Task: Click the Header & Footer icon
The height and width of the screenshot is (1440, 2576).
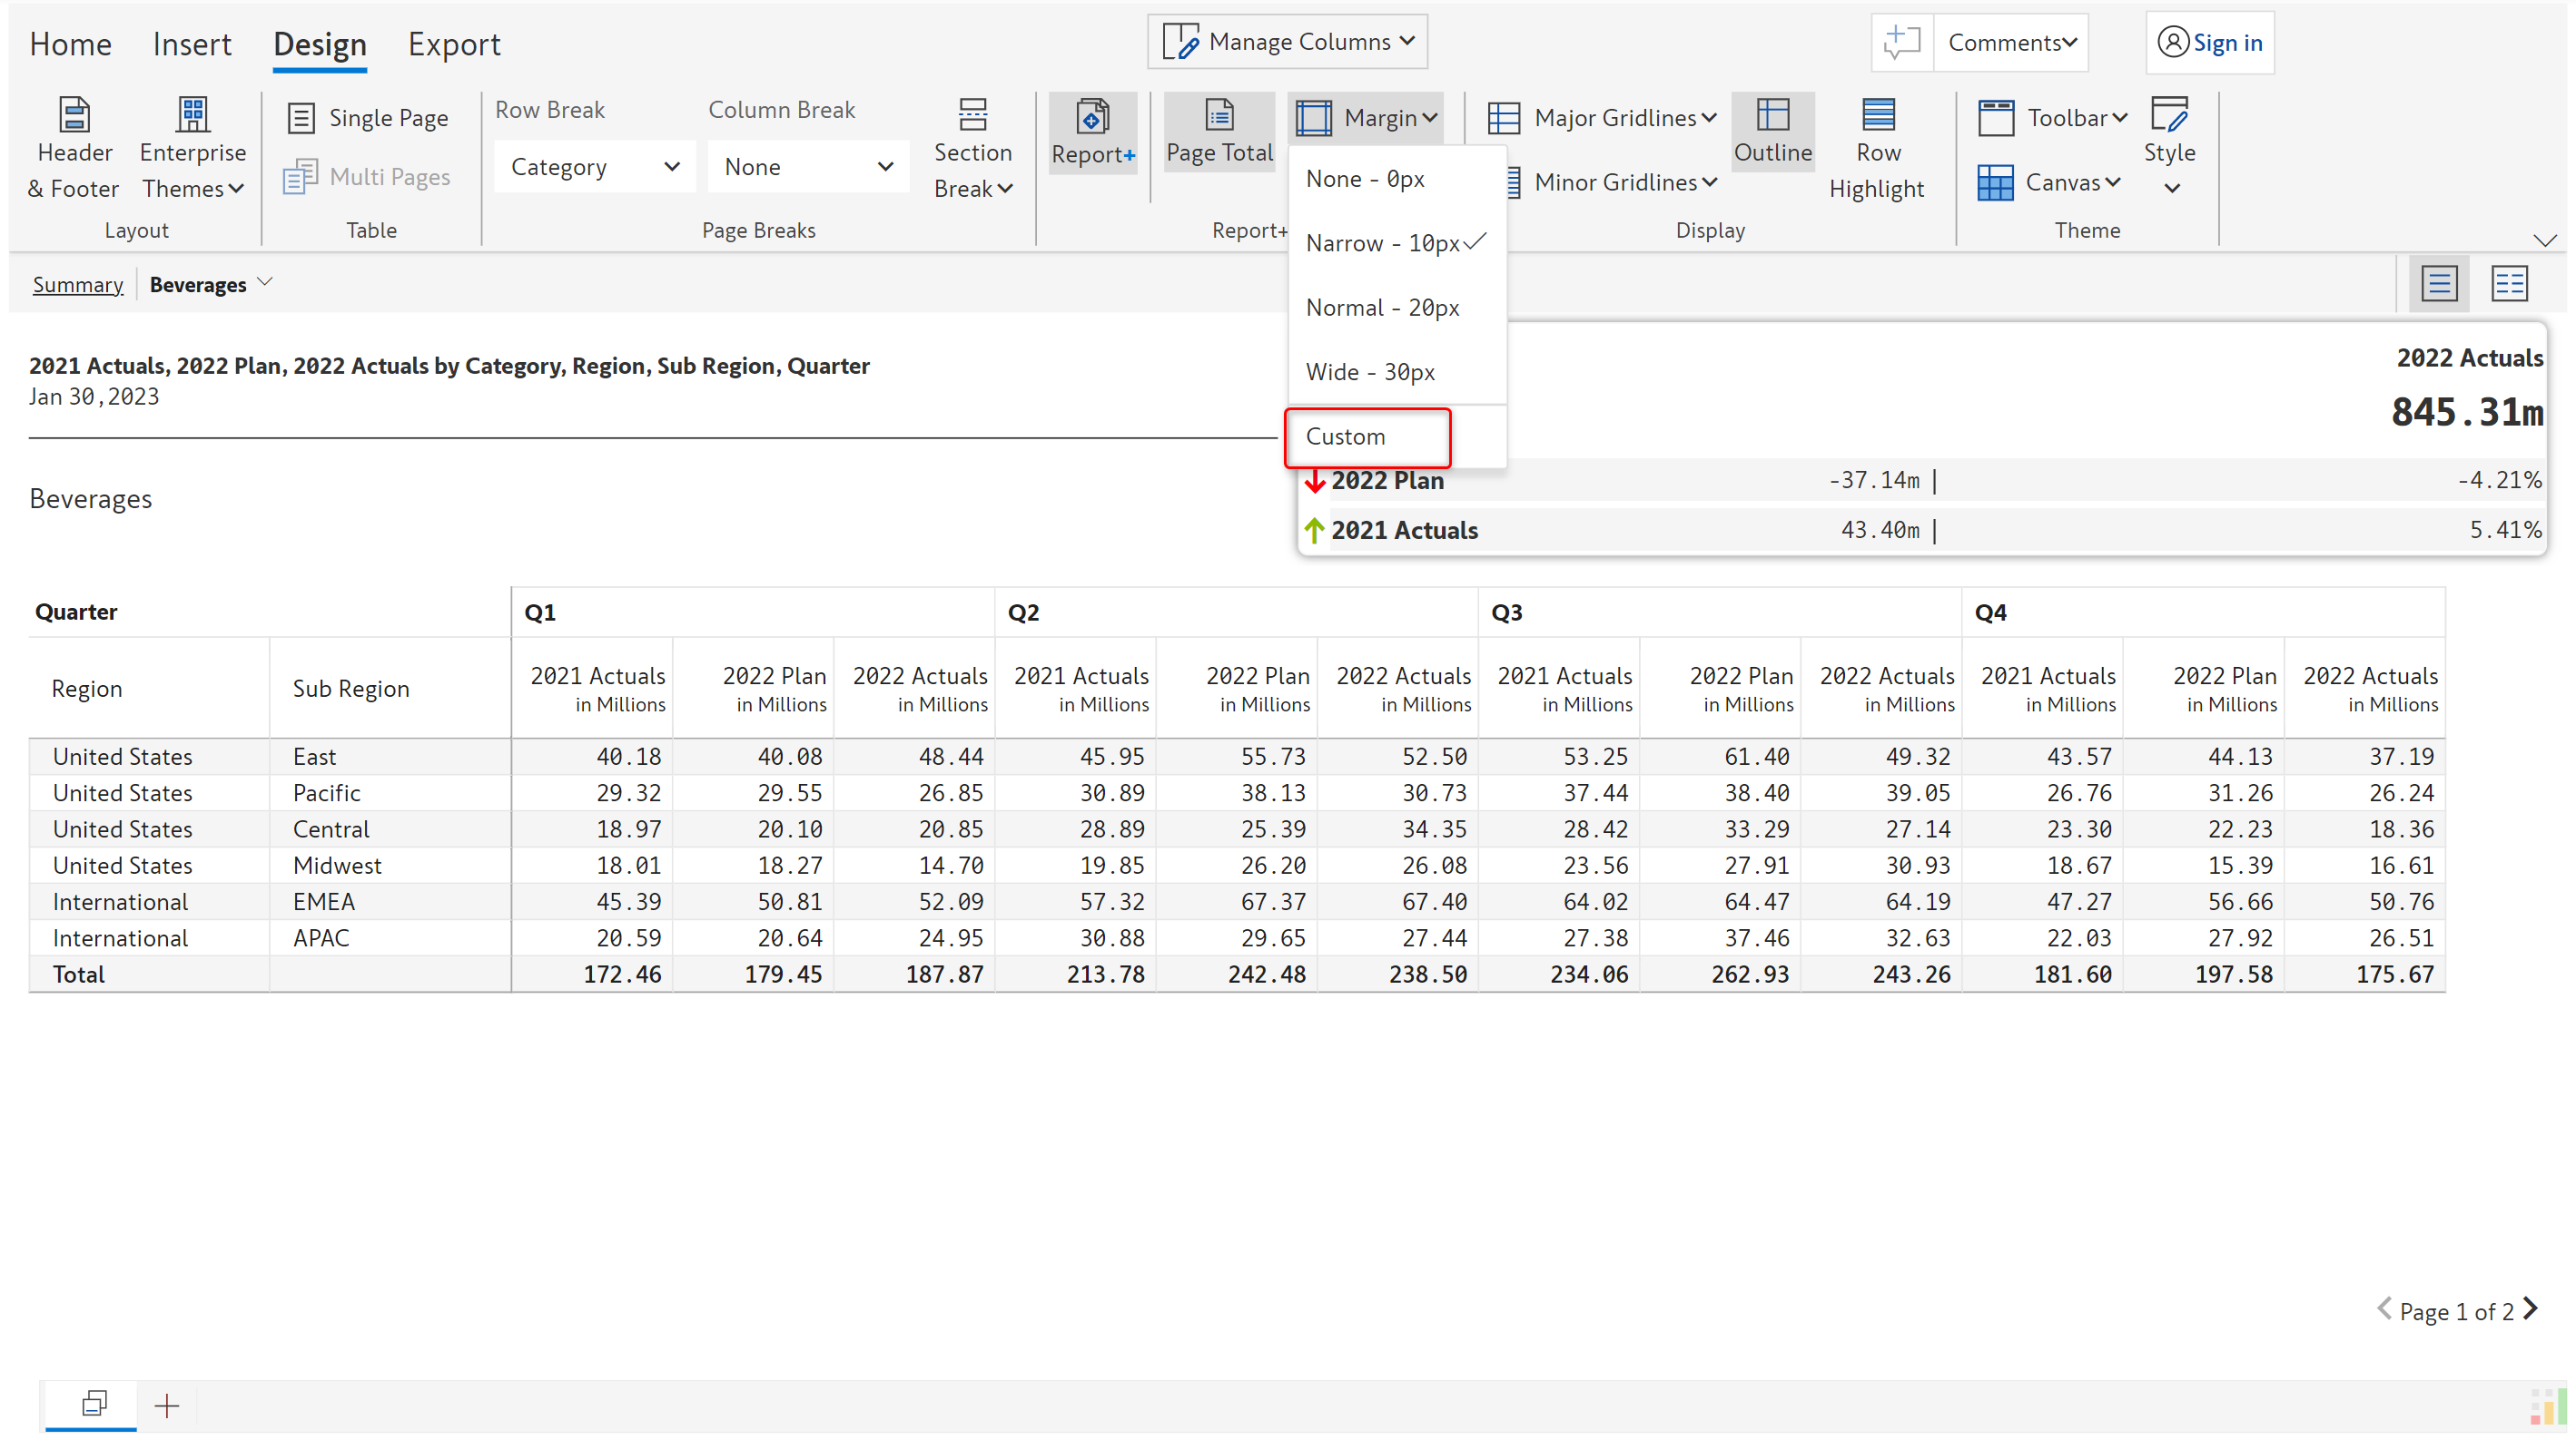Action: click(74, 115)
